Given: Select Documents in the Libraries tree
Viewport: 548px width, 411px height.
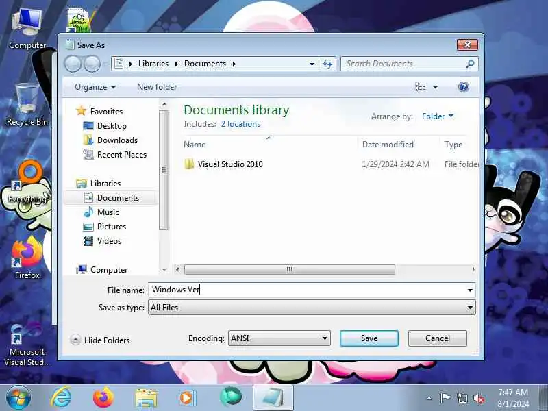Looking at the screenshot, I should tap(112, 198).
